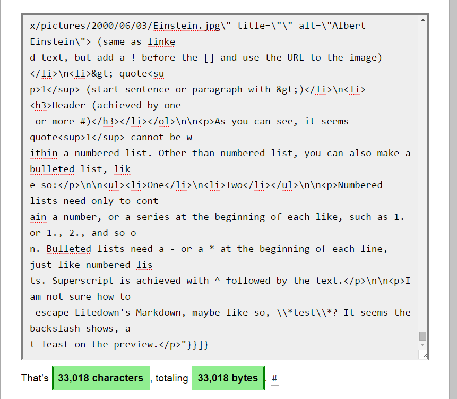This screenshot has height=399, width=457.
Task: Click the word Bulleted in the text
Action: click(69, 249)
